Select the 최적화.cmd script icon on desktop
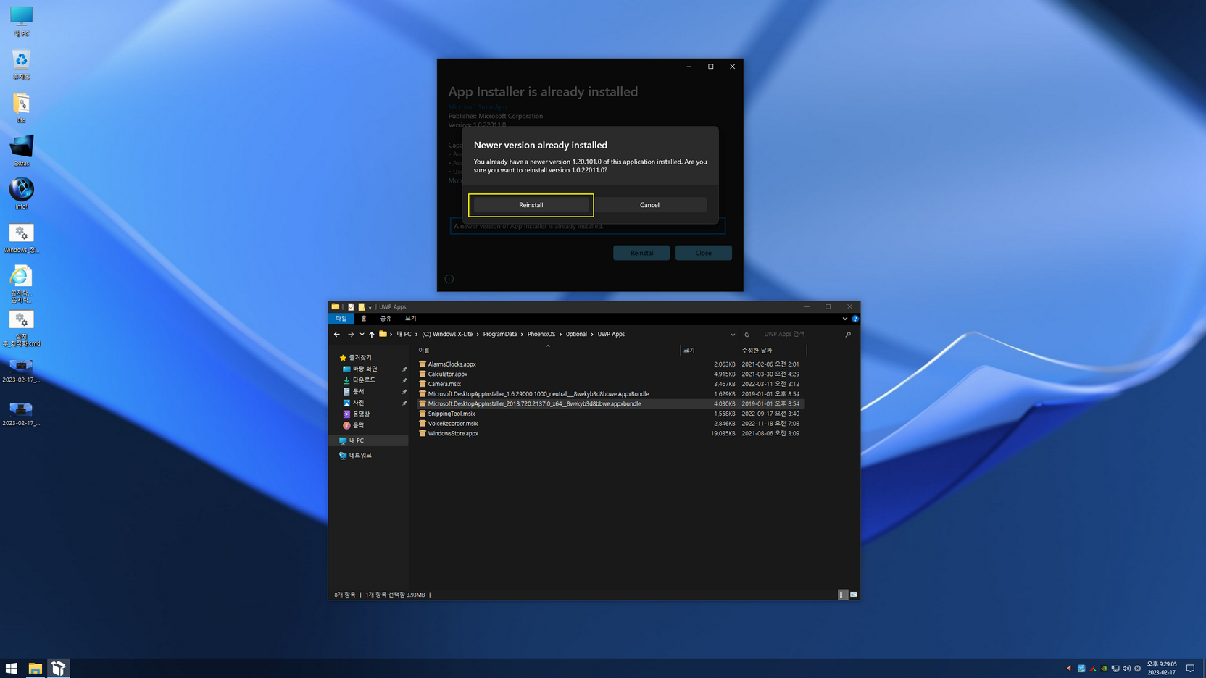The image size is (1206, 678). 21,328
